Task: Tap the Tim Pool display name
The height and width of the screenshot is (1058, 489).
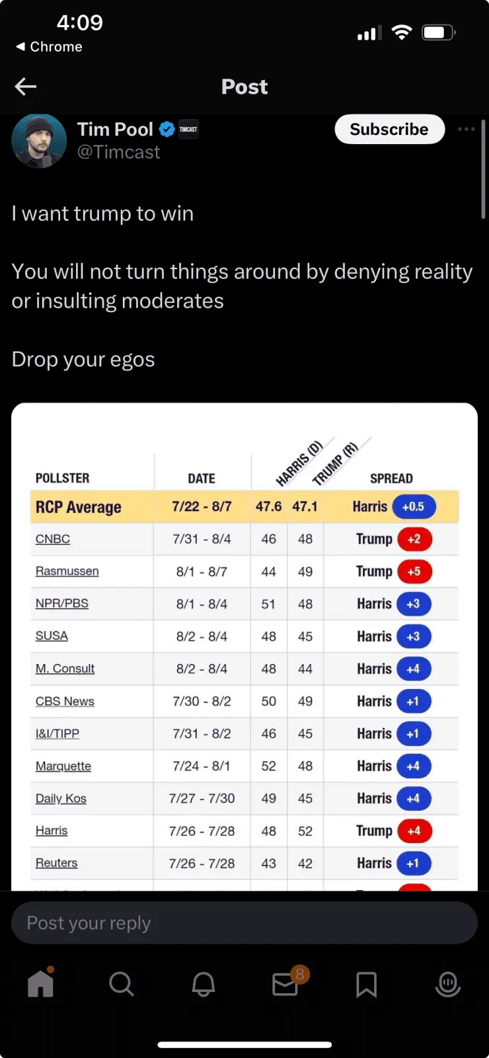Action: [x=115, y=129]
